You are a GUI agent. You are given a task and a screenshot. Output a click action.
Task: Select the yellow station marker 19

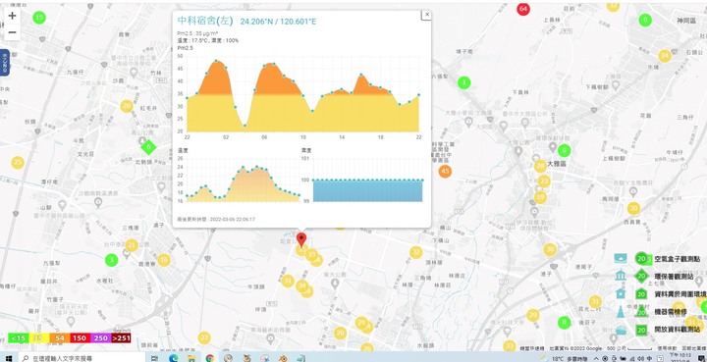[540, 197]
